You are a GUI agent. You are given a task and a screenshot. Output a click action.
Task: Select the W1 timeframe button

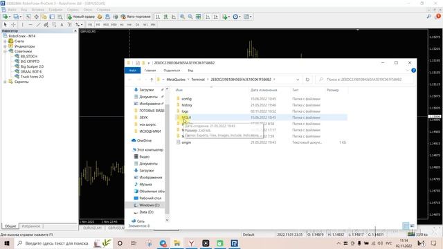coord(145,25)
